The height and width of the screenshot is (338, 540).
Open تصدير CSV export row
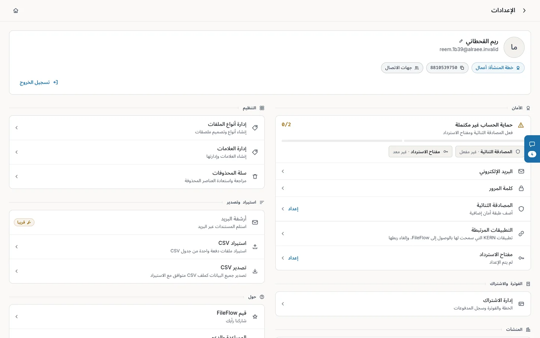coord(137,271)
